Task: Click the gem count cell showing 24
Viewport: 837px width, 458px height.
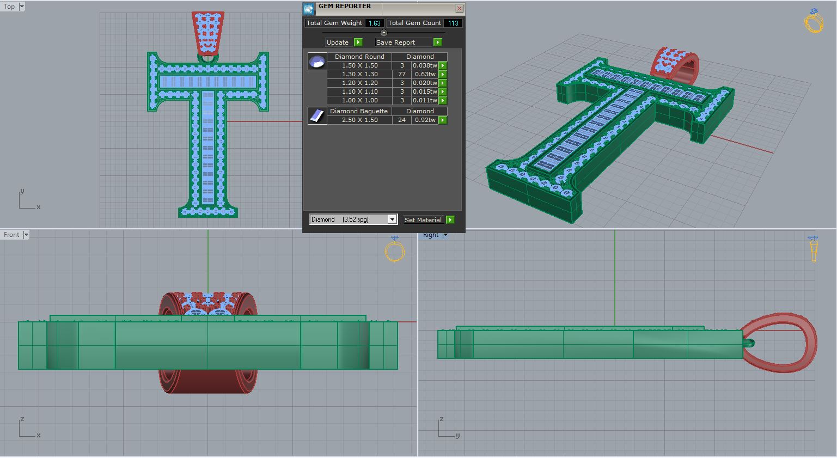Action: 402,120
